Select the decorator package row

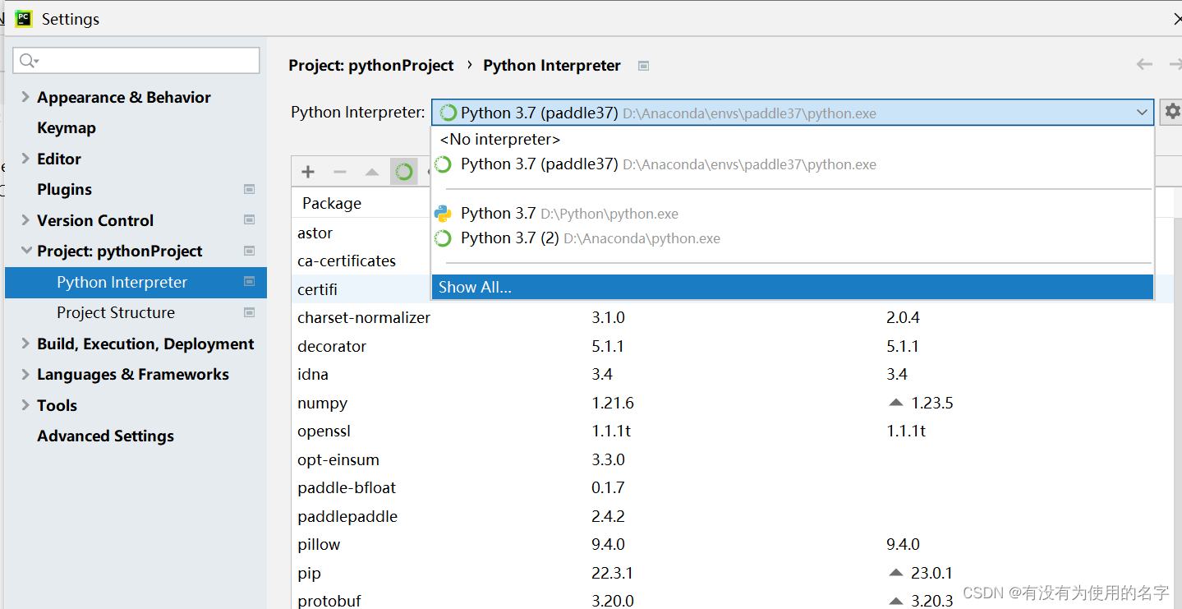coord(733,346)
